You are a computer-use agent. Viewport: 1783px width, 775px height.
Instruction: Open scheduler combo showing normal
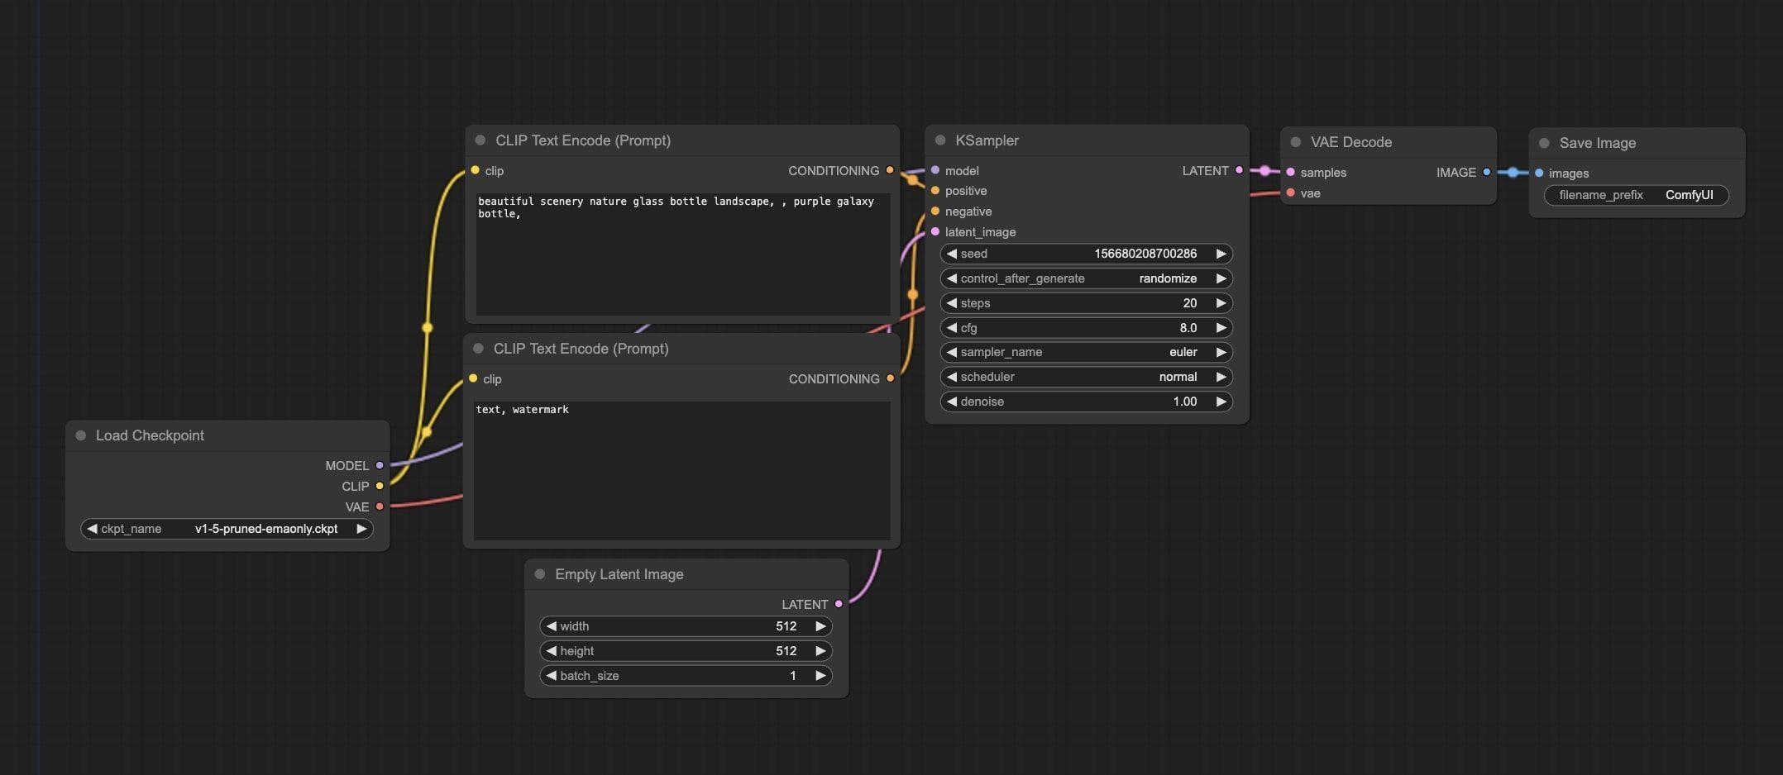1087,377
